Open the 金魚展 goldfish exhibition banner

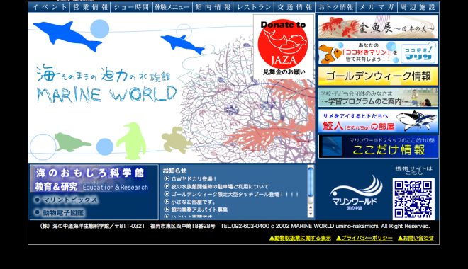378,27
